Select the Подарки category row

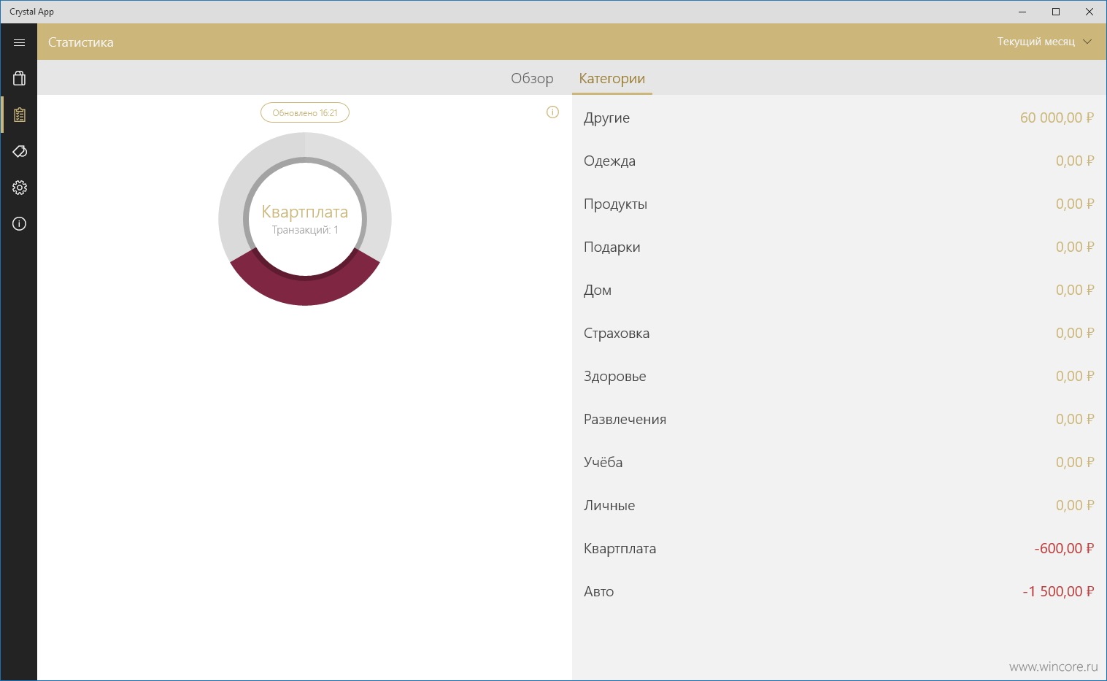[x=839, y=247]
